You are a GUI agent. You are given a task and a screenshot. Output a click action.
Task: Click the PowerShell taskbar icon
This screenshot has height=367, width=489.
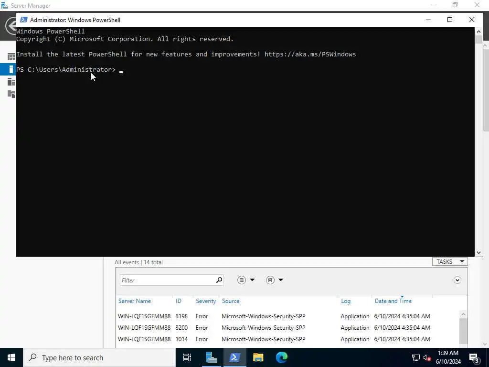234,357
